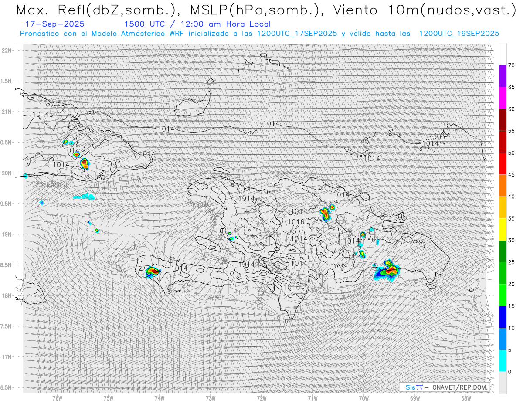523x404 pixels.
Task: Click the "25" colorbar label
Action: point(511,262)
